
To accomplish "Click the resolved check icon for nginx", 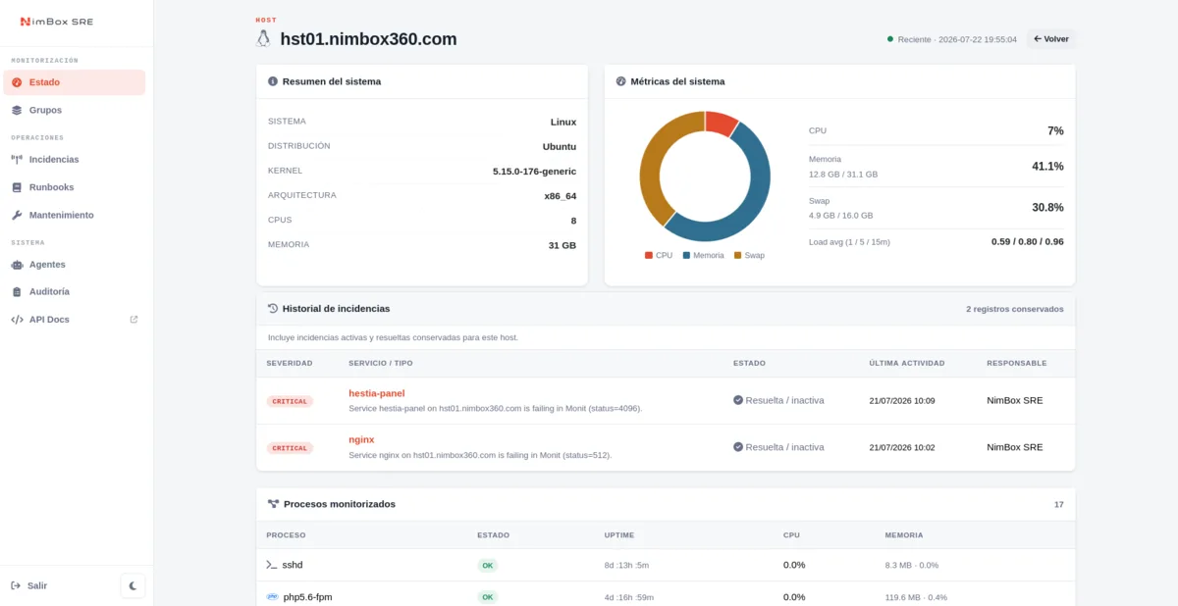I will (738, 447).
